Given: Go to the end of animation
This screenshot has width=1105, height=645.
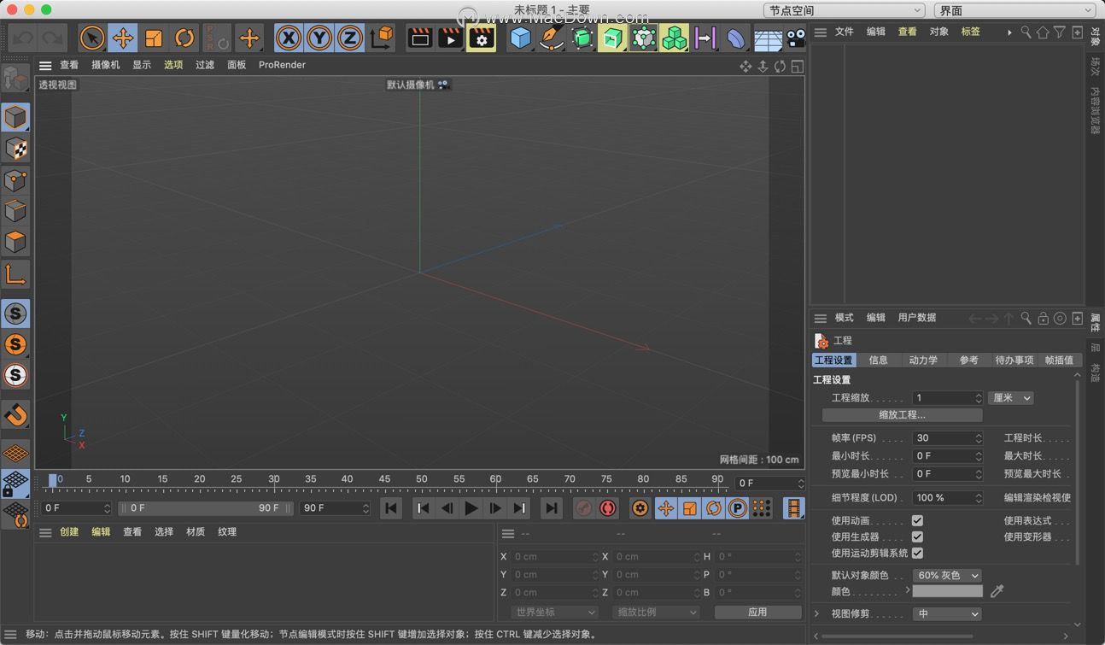Looking at the screenshot, I should [552, 508].
